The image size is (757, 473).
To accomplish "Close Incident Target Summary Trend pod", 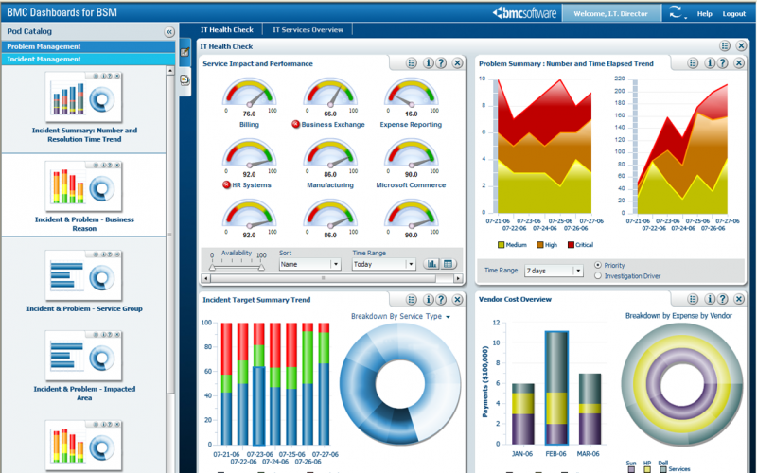I will [457, 299].
